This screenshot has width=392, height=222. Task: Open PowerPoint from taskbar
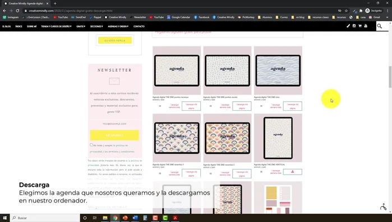[125, 218]
